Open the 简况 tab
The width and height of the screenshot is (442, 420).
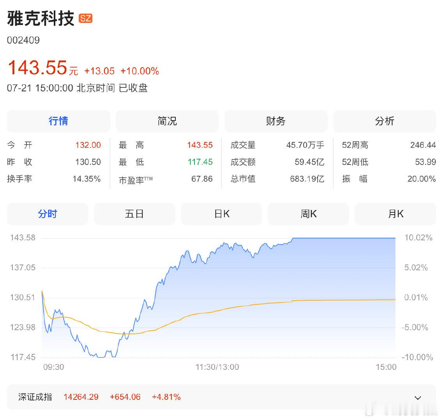point(167,121)
